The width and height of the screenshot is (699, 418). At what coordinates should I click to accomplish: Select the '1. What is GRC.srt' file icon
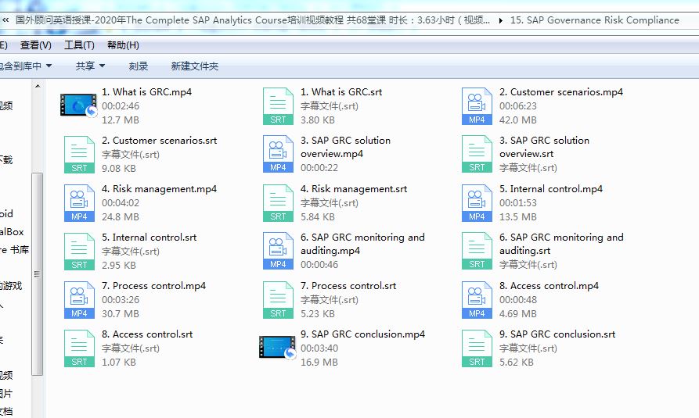pos(278,106)
